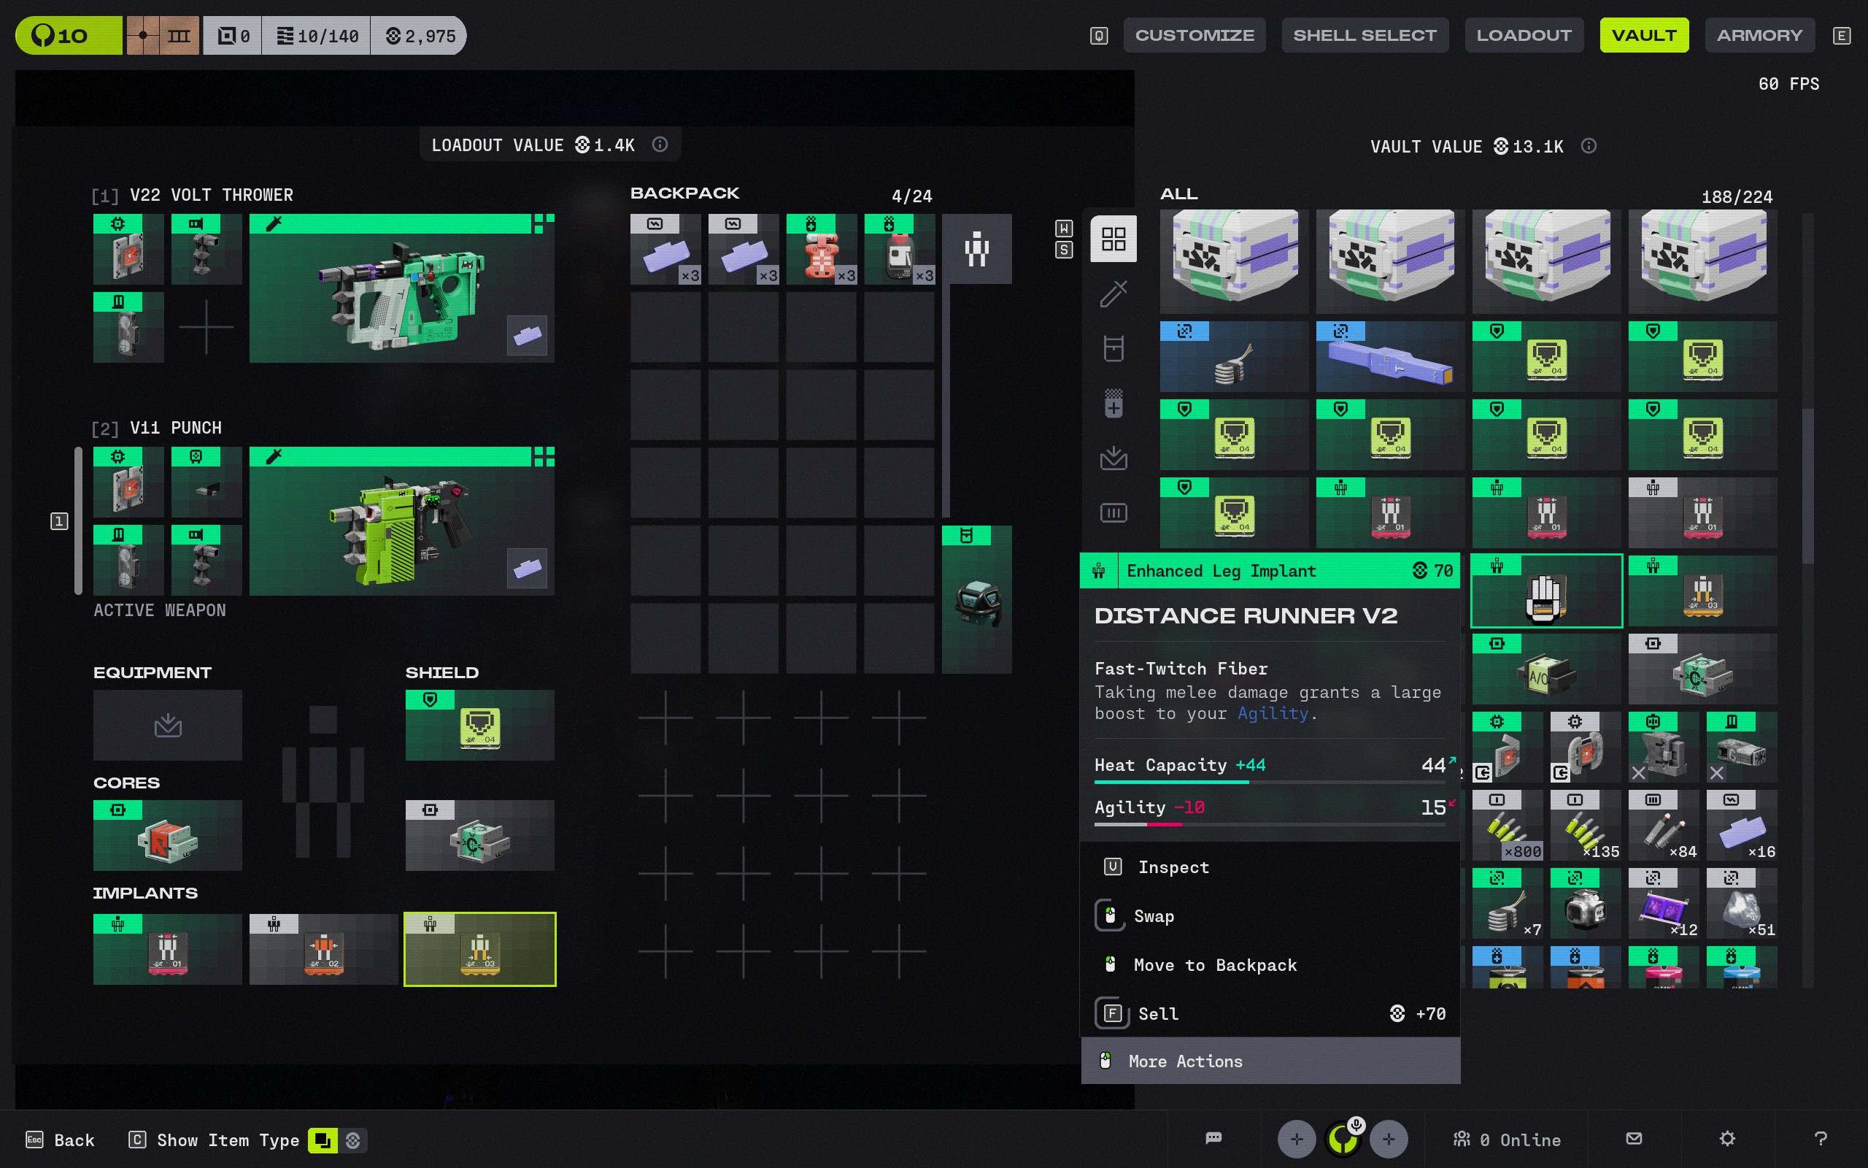Toggle Show Item Type to value icon

(352, 1140)
